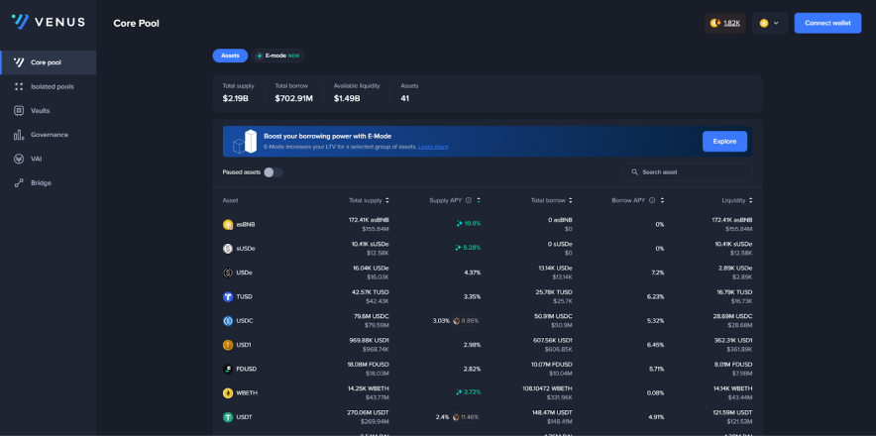Click the Venus logo in the sidebar
Image resolution: width=876 pixels, height=436 pixels.
(48, 22)
